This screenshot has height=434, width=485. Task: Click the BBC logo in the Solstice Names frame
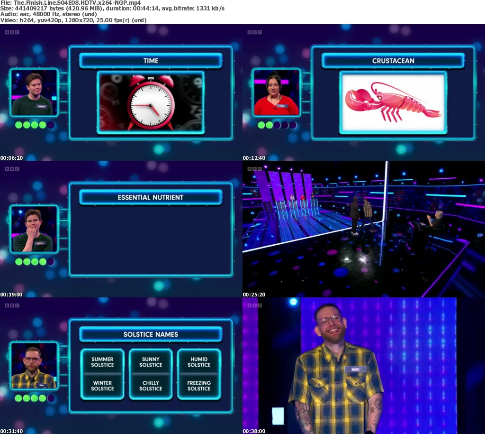point(12,305)
